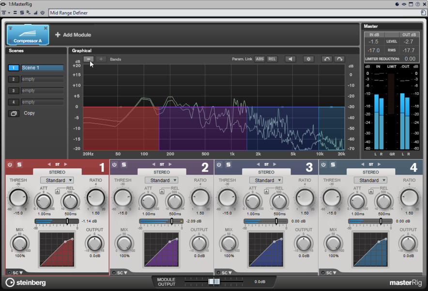Toggle auto release A in band 3
The image size is (428, 291).
coord(266,192)
